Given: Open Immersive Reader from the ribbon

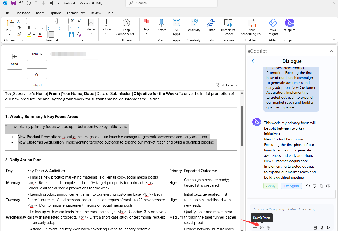Looking at the screenshot, I should coord(228,27).
